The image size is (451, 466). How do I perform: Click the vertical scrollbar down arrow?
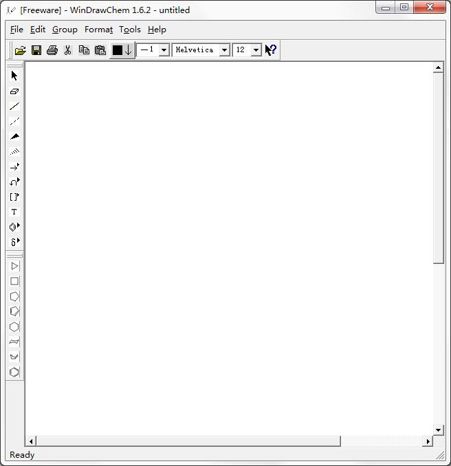pos(438,430)
